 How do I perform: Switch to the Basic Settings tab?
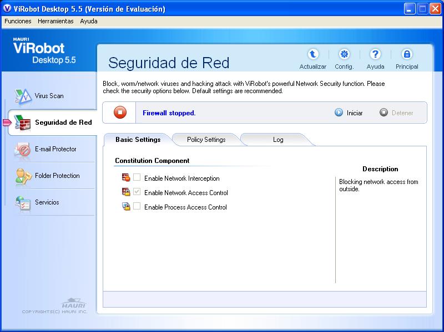[138, 140]
